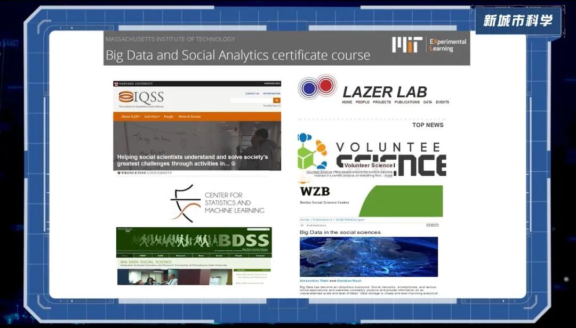
Task: Click 'Helping social scientists understand' caption
Action: click(x=193, y=160)
